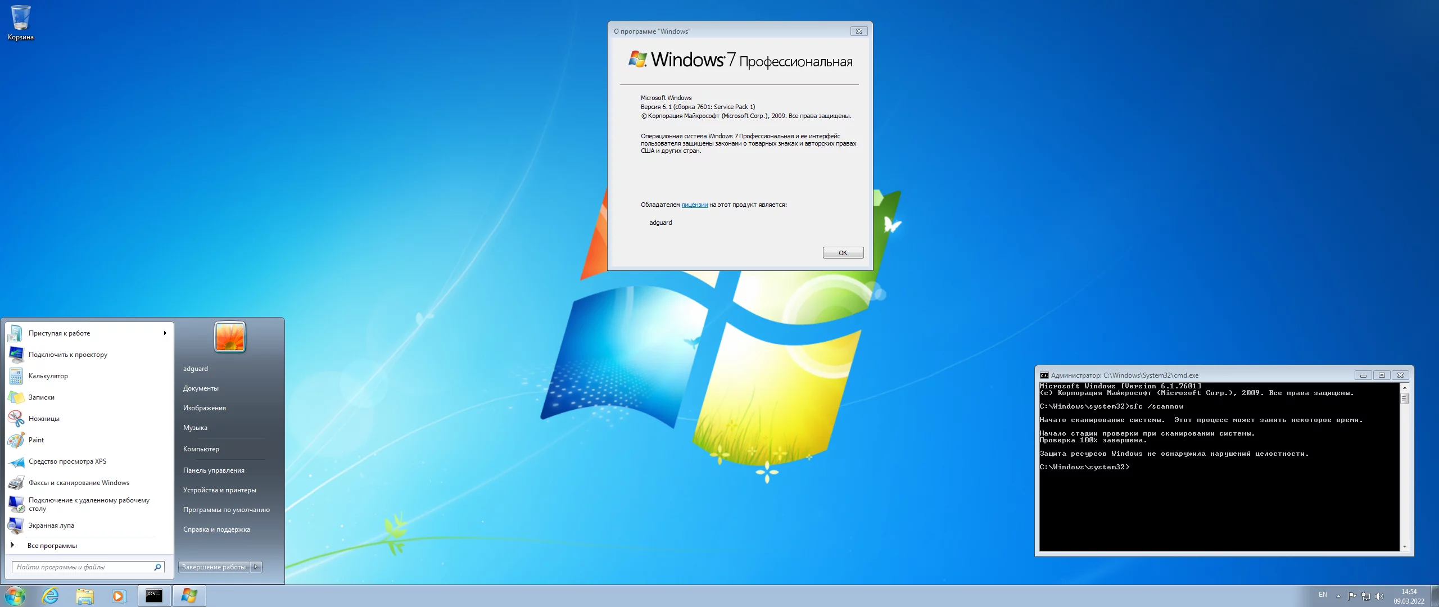This screenshot has width=1439, height=607.
Task: Show hidden tray icons arrow
Action: pyautogui.click(x=1338, y=596)
